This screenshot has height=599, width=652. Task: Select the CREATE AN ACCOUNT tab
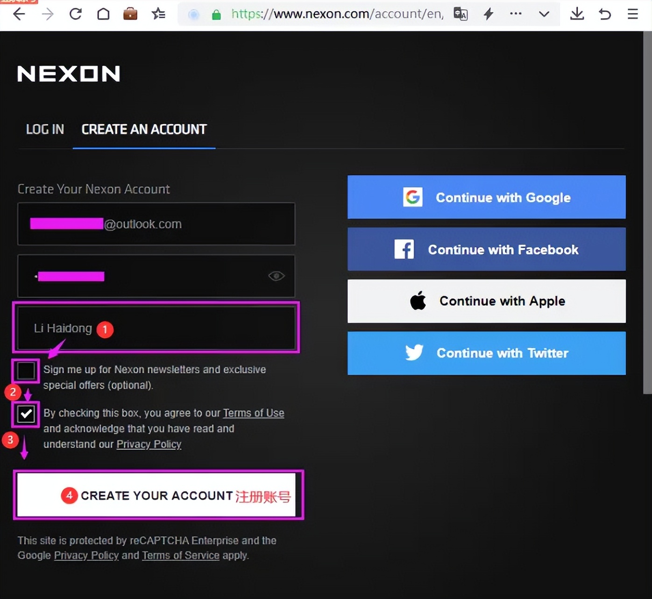pos(144,129)
